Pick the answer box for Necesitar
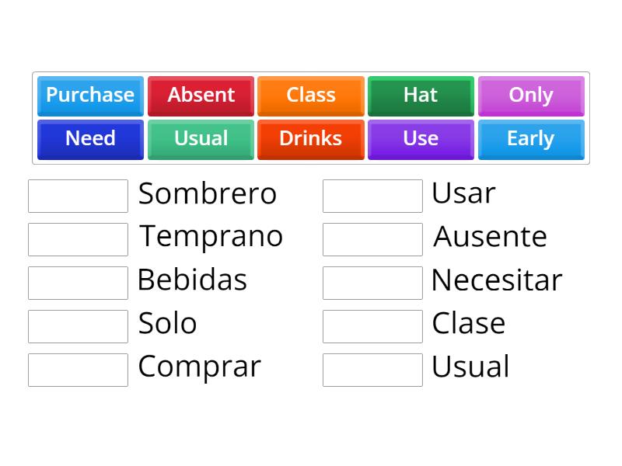Viewport: 622px width, 466px height. pyautogui.click(x=372, y=283)
